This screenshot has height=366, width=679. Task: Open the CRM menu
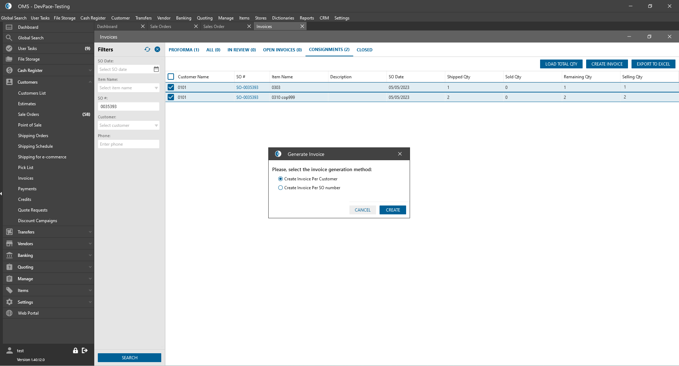pyautogui.click(x=324, y=18)
